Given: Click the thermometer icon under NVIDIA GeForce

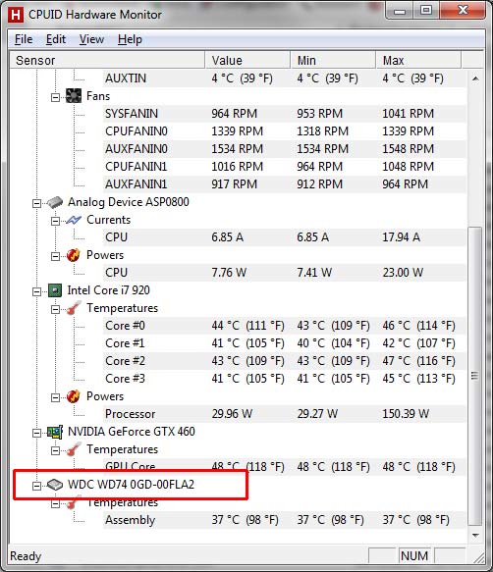Looking at the screenshot, I should (x=74, y=449).
